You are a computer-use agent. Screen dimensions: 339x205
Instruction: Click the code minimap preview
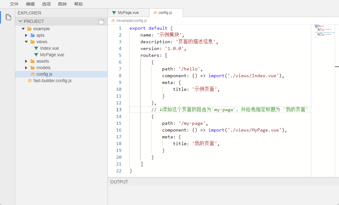click(323, 31)
